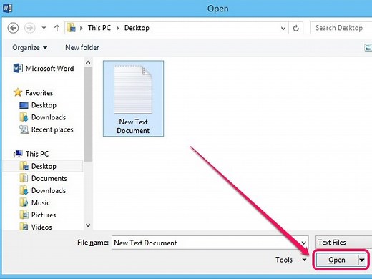This screenshot has height=279, width=372.
Task: Select the New Text Document file
Action: (133, 99)
